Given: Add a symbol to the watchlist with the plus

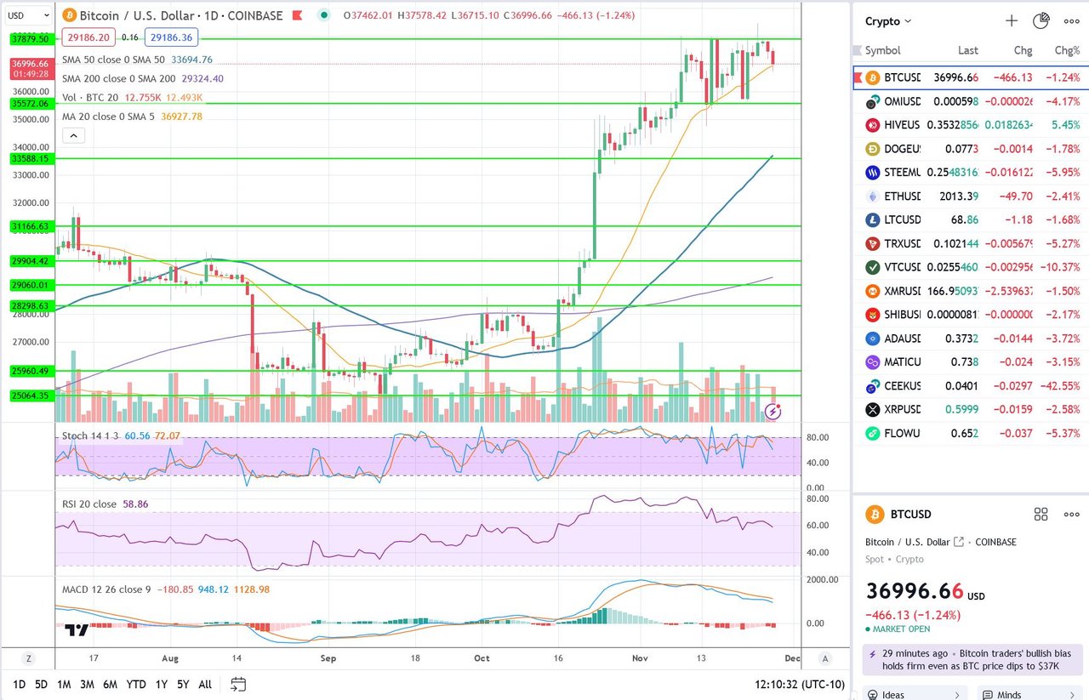Looking at the screenshot, I should tap(1012, 21).
